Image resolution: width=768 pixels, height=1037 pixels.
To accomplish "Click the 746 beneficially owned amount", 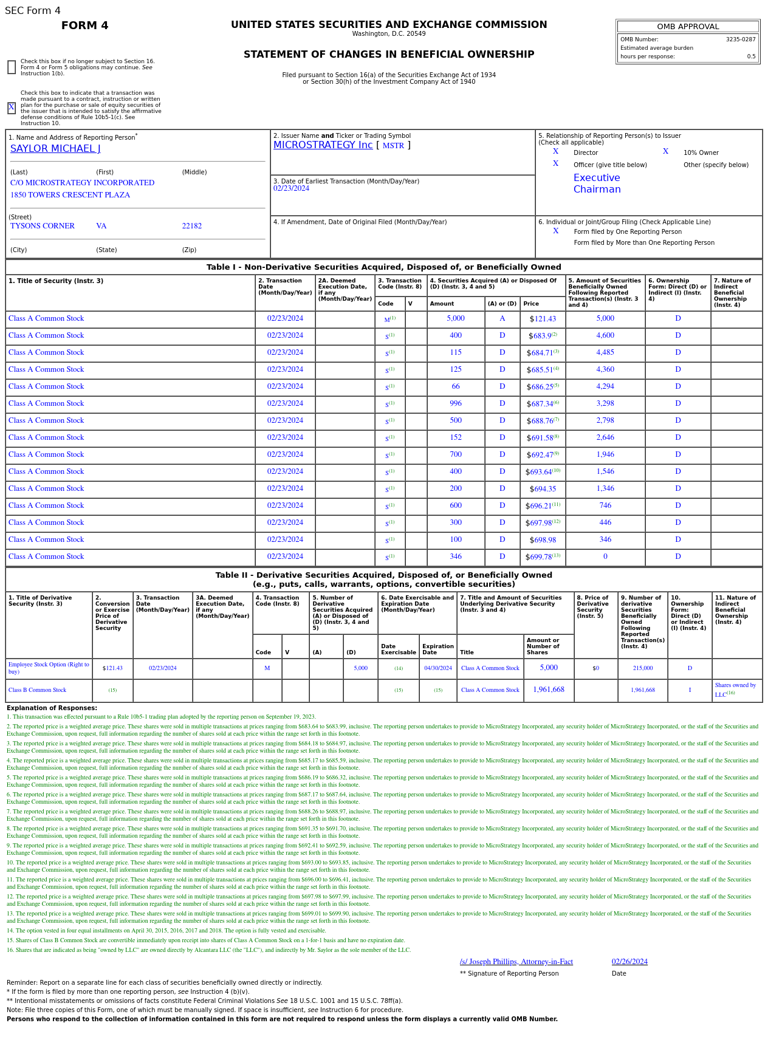I will (x=605, y=505).
